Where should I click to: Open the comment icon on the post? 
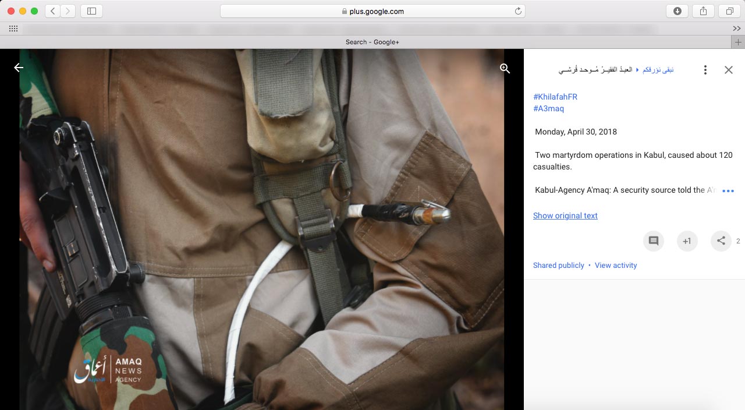pos(653,241)
